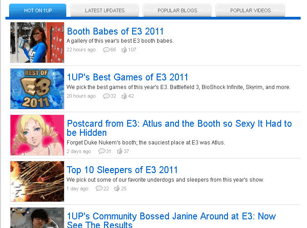Click the Janine community article thumbnail
The height and width of the screenshot is (228, 307).
click(x=37, y=218)
